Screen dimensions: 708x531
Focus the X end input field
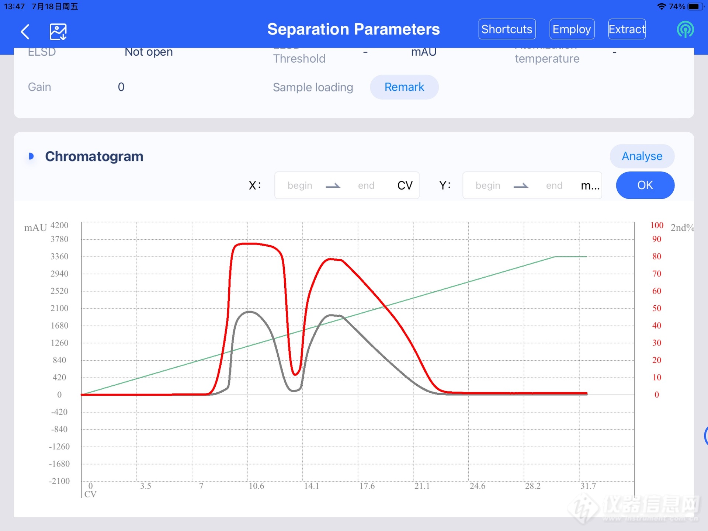(366, 185)
